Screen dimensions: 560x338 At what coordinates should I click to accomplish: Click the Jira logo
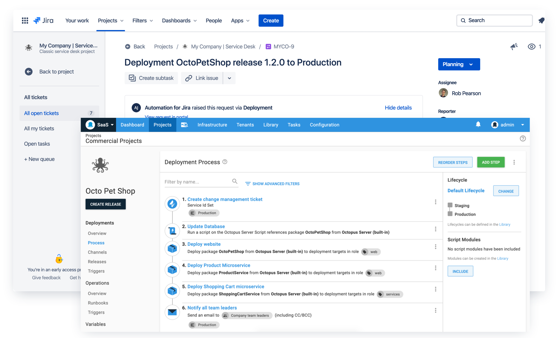[43, 21]
